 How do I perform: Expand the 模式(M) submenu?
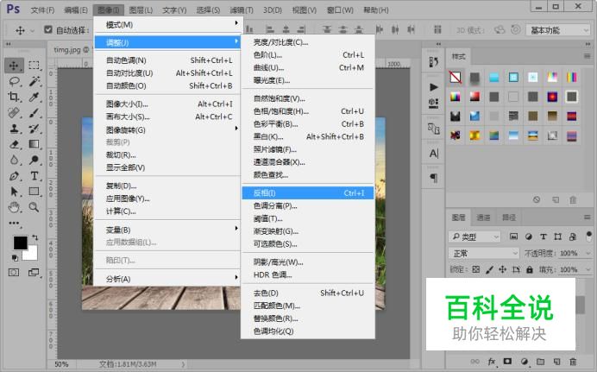coord(167,24)
